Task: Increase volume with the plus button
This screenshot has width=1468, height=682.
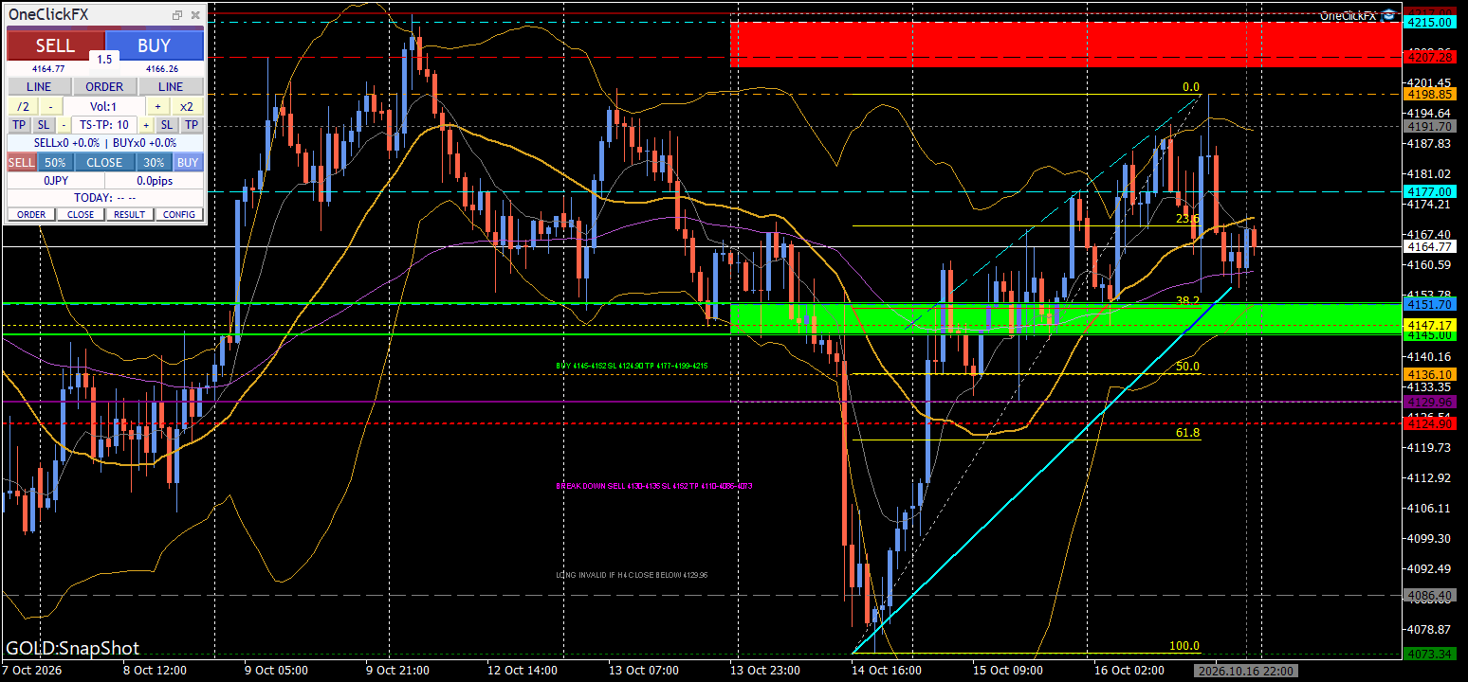Action: coord(158,106)
